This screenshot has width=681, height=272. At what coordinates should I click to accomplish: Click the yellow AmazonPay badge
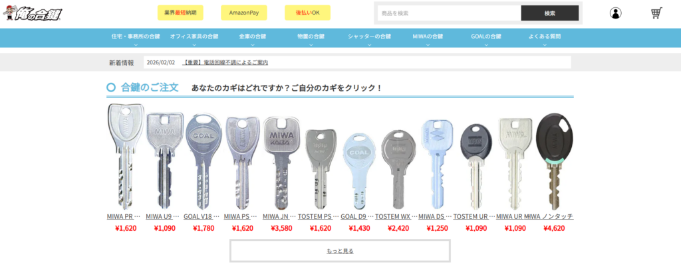point(244,13)
